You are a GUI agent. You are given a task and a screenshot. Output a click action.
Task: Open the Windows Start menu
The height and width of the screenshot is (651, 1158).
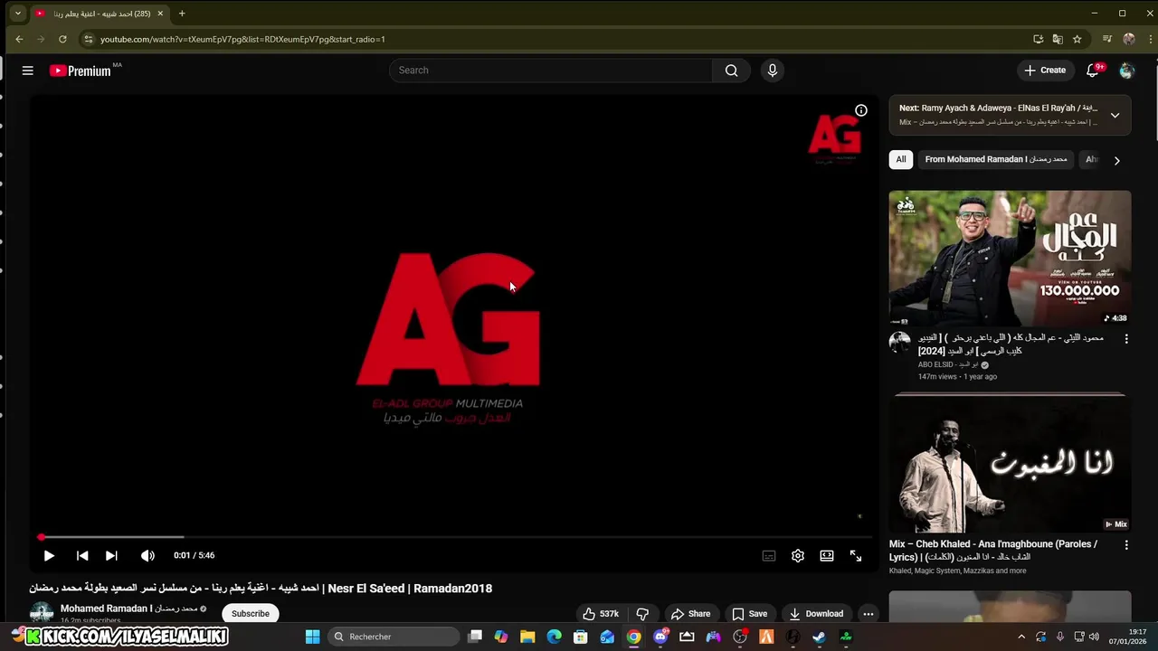click(312, 637)
